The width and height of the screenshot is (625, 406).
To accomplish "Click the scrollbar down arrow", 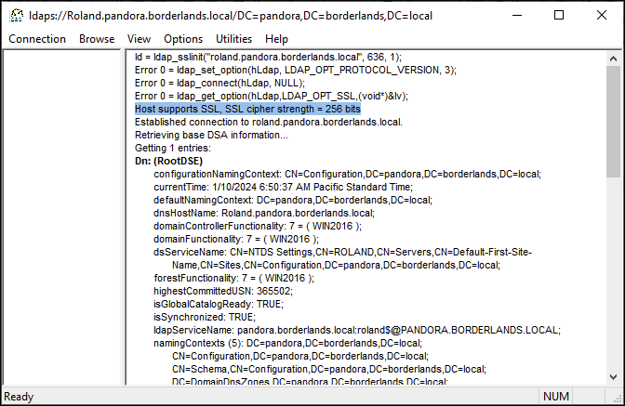I will click(x=613, y=376).
